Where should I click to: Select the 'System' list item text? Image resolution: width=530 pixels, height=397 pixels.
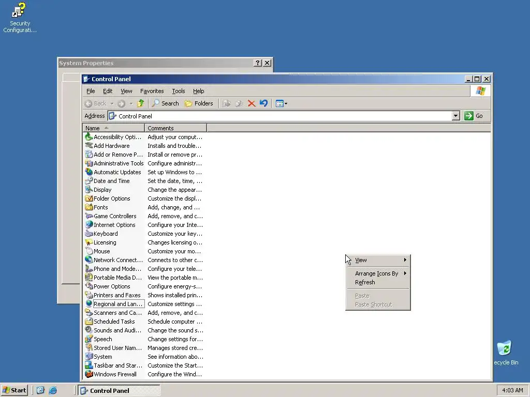pos(103,357)
